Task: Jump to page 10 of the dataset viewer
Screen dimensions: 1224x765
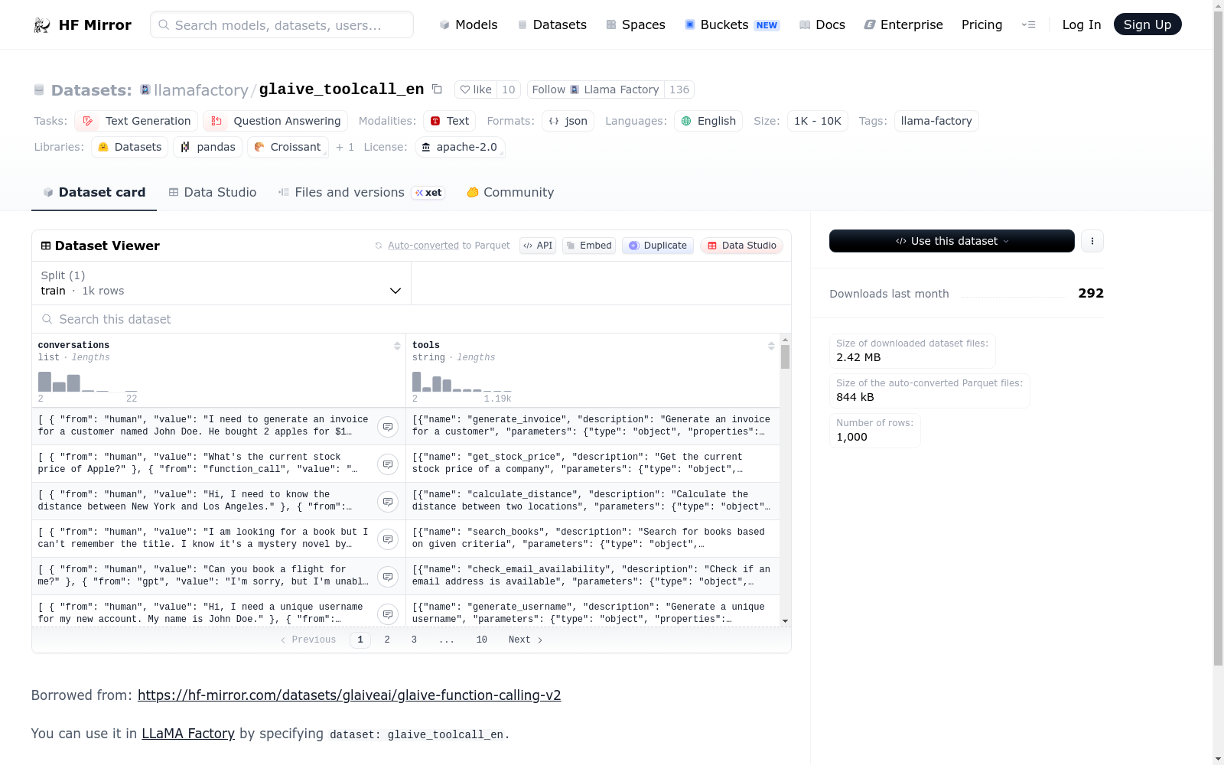Action: coord(481,640)
